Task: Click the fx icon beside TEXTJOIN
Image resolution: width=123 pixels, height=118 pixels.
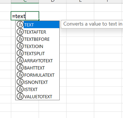Action: click(20, 46)
